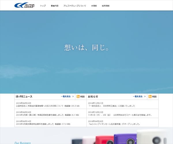Open 公益財団法人 財務会計基準機構 news link
This screenshot has height=144, width=173.
point(40,106)
